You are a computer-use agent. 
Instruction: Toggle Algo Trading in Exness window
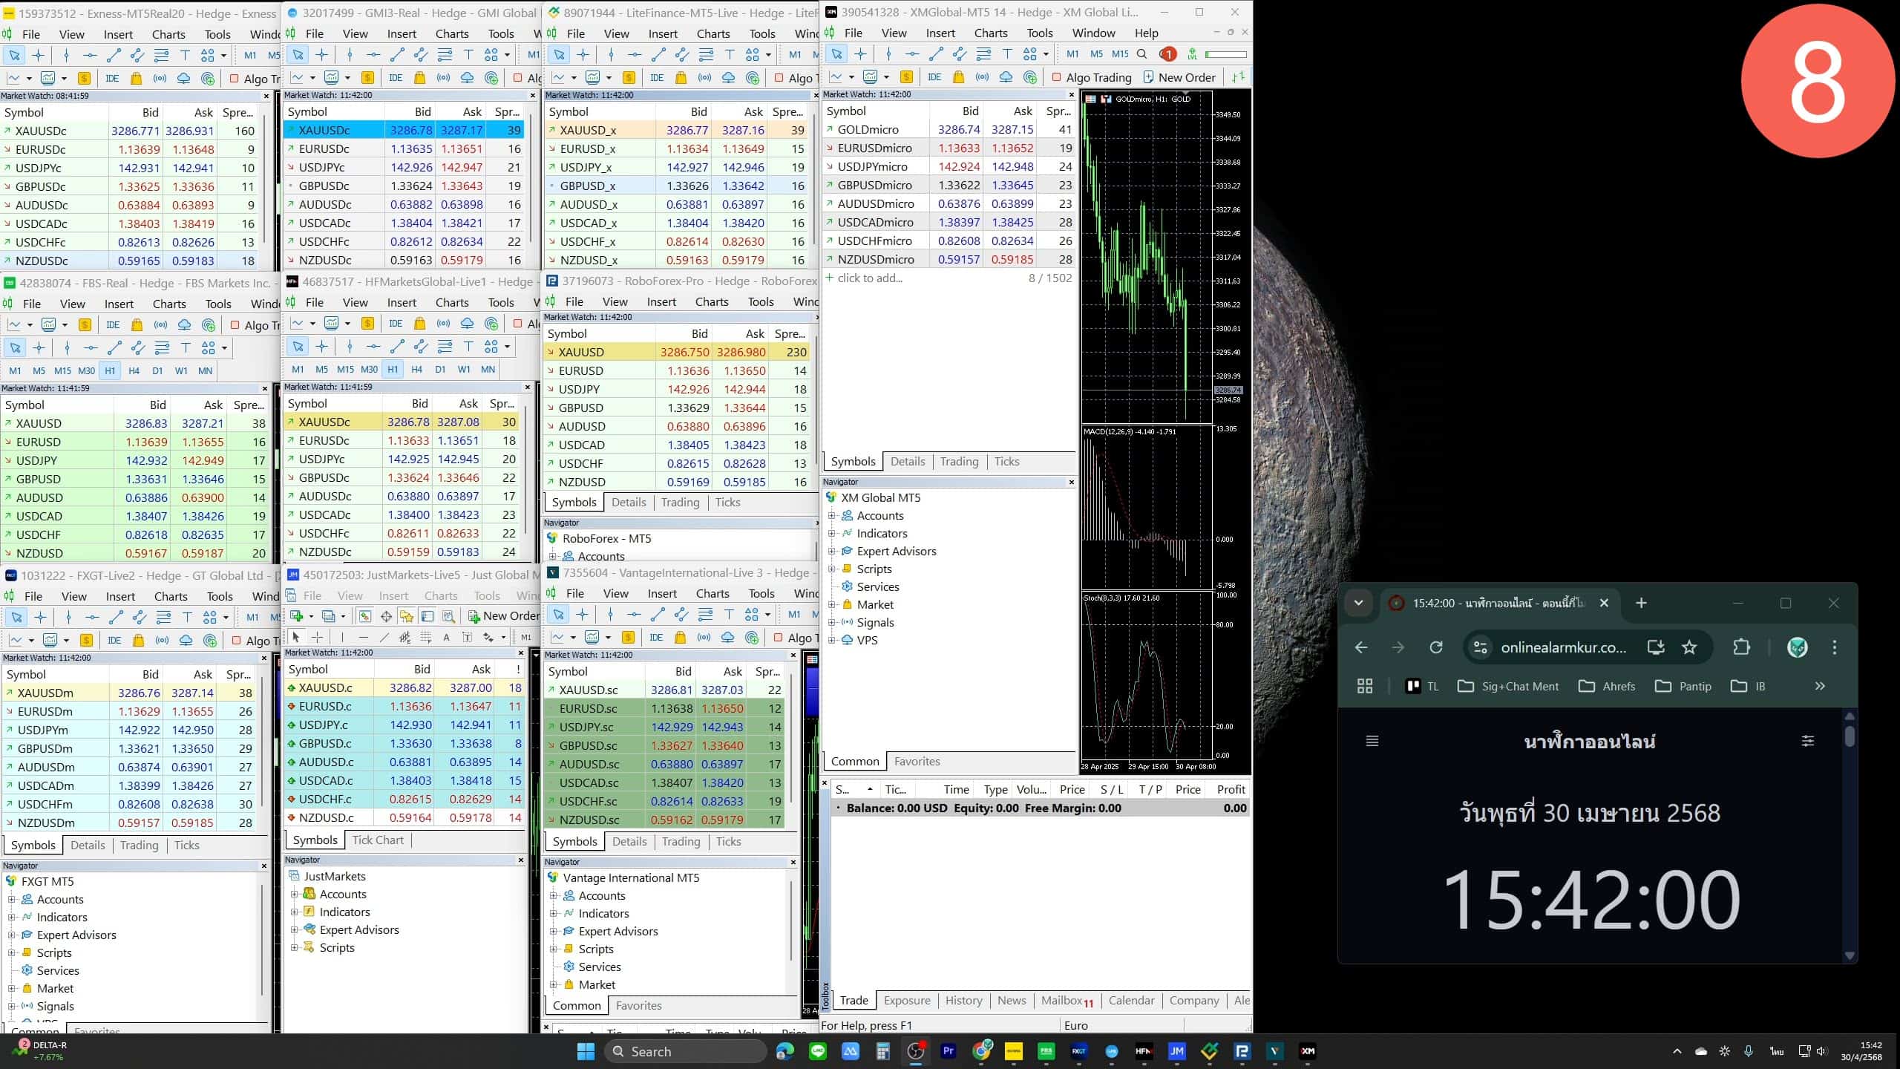click(255, 79)
